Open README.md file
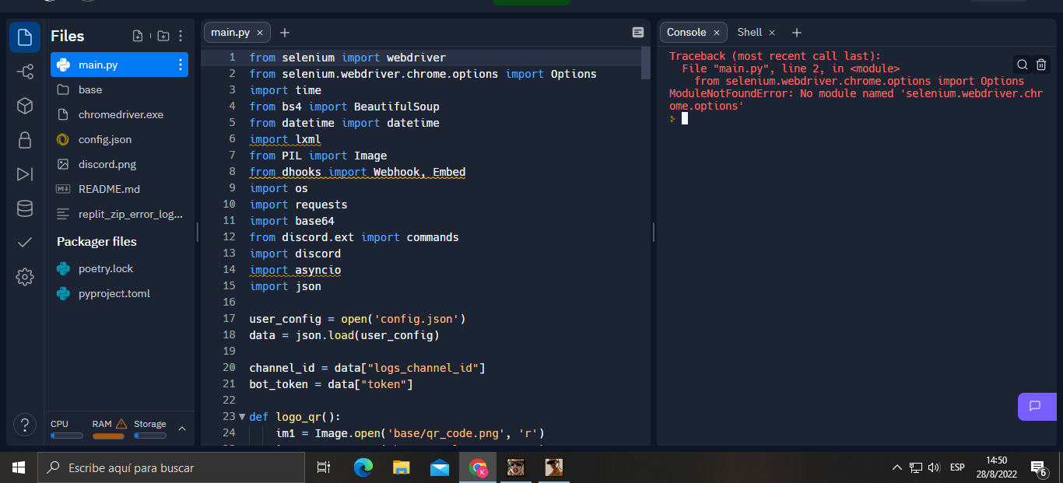The height and width of the screenshot is (483, 1063). [119, 189]
